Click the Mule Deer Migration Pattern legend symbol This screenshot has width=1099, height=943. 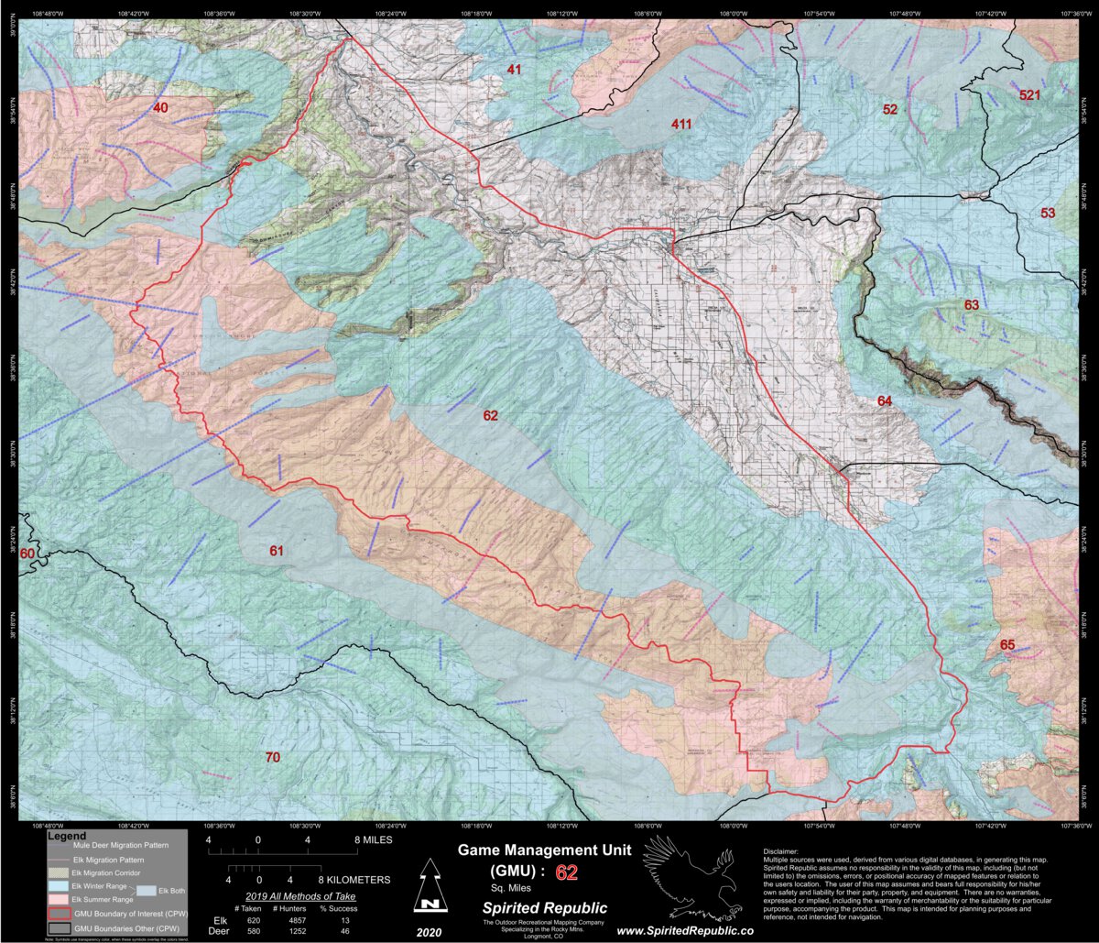(58, 845)
